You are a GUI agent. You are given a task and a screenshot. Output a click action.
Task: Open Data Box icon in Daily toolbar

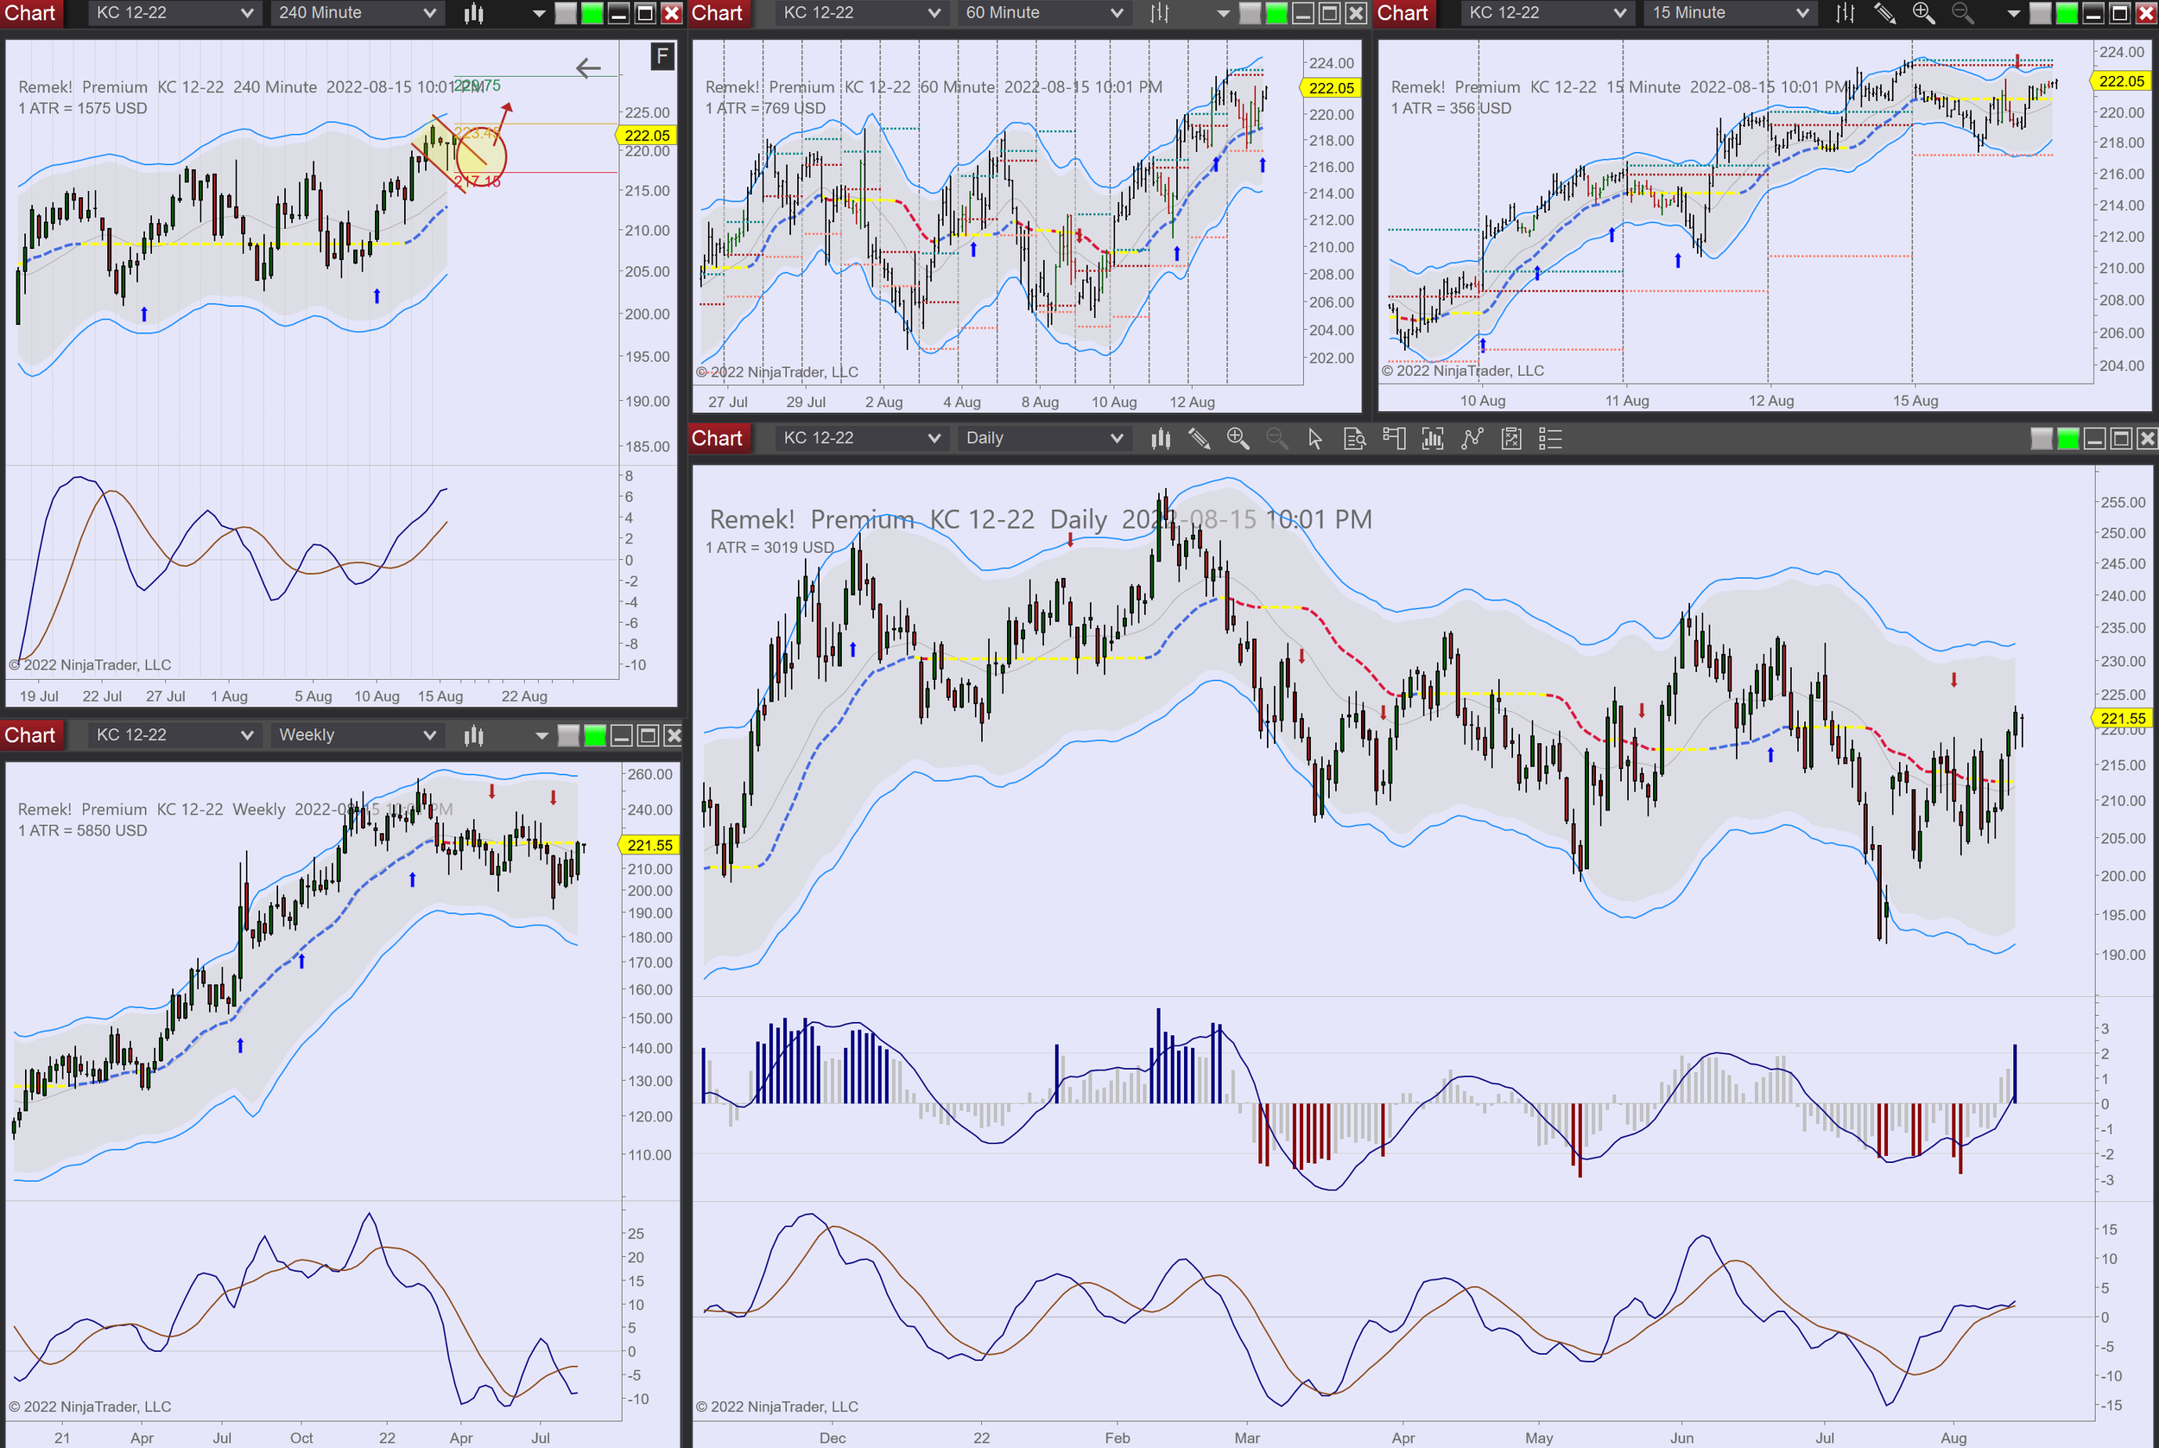[x=1354, y=439]
